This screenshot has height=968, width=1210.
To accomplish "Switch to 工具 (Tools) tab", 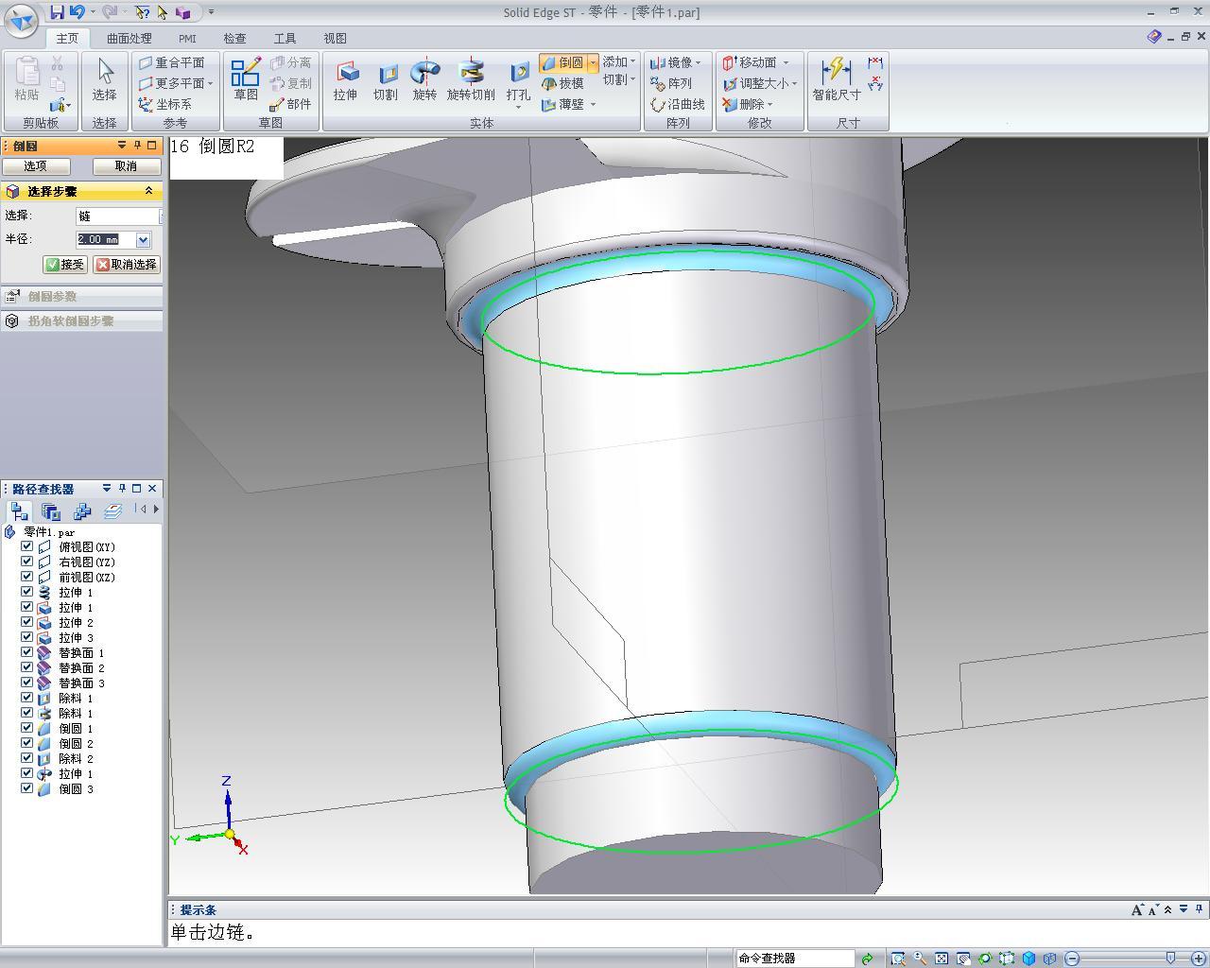I will 285,38.
